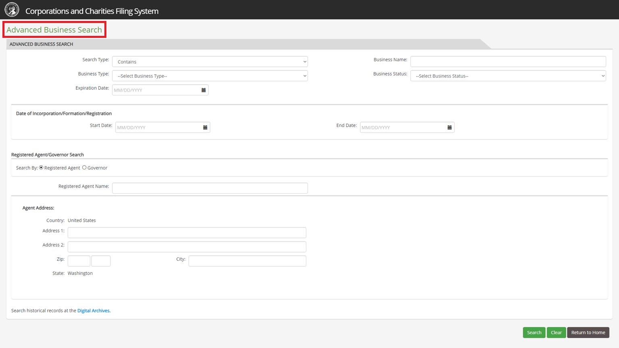Viewport: 619px width, 348px height.
Task: Click the Return to Home button
Action: 588,332
